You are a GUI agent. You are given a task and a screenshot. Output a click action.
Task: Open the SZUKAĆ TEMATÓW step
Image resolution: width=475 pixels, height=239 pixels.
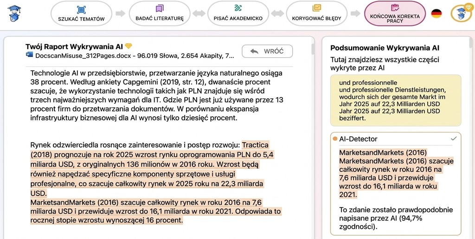click(x=81, y=13)
